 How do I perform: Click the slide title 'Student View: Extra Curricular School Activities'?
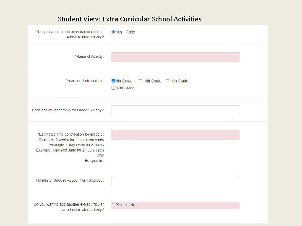(130, 19)
